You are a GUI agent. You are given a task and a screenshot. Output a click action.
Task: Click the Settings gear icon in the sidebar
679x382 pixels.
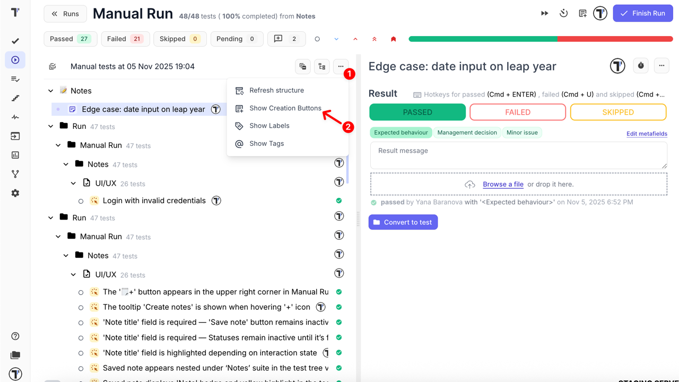[15, 193]
